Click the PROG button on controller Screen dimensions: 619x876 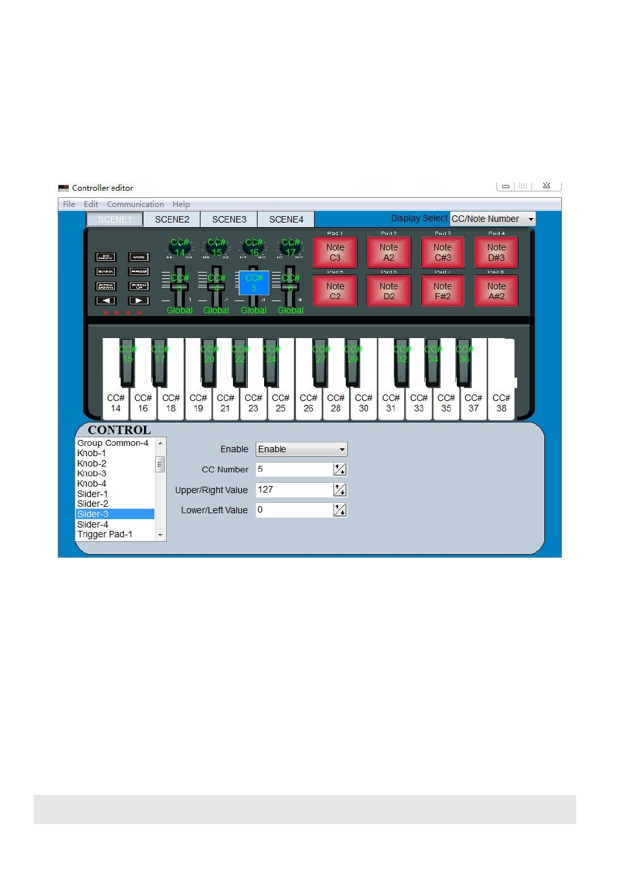[x=139, y=272]
